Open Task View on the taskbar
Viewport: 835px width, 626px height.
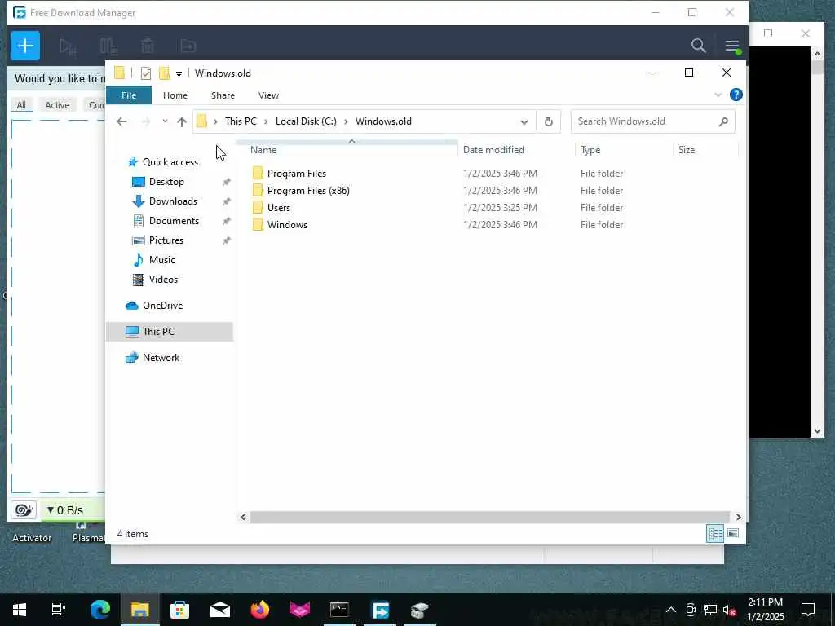[x=59, y=610]
